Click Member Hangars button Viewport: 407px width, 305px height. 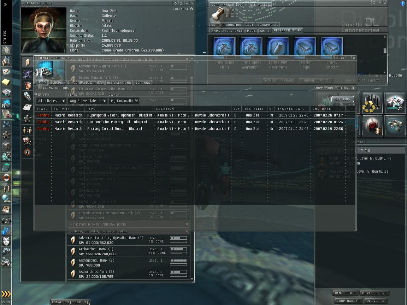[x=279, y=80]
